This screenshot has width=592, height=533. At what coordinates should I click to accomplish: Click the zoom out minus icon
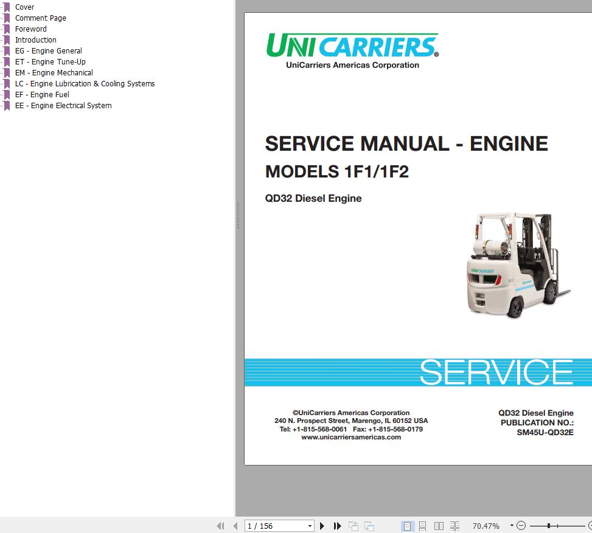521,525
